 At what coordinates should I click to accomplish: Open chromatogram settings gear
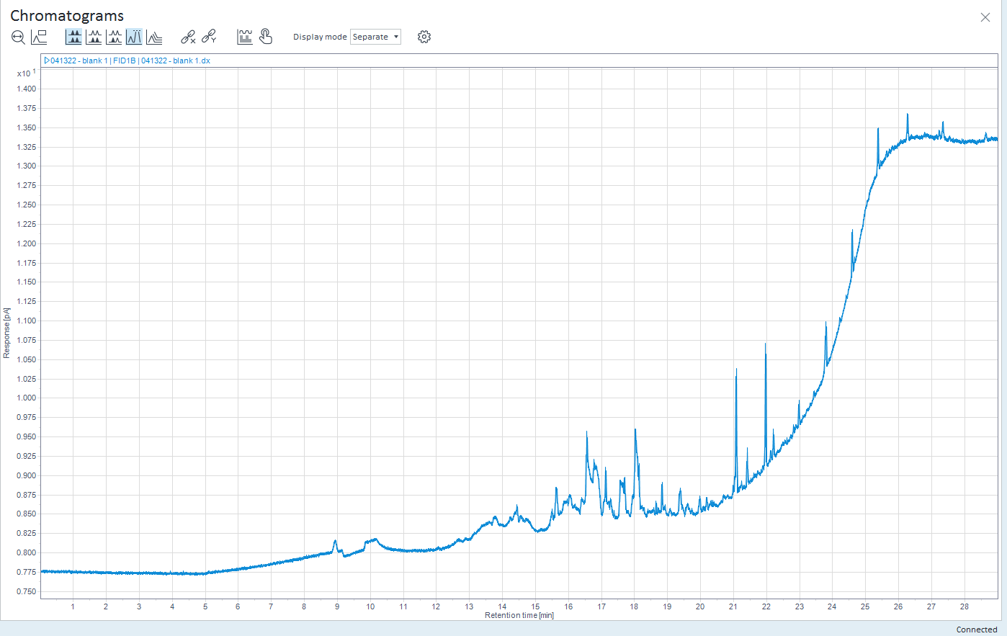pyautogui.click(x=424, y=37)
